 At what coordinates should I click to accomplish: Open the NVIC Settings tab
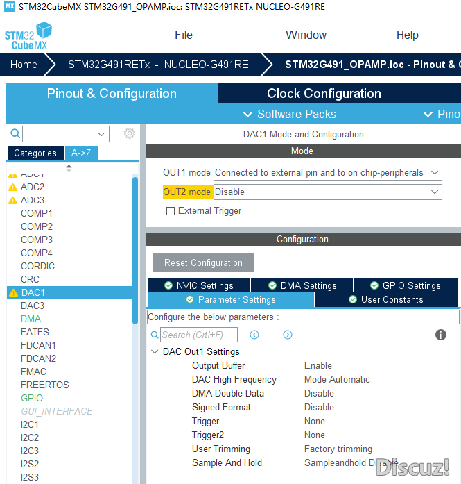click(x=199, y=285)
